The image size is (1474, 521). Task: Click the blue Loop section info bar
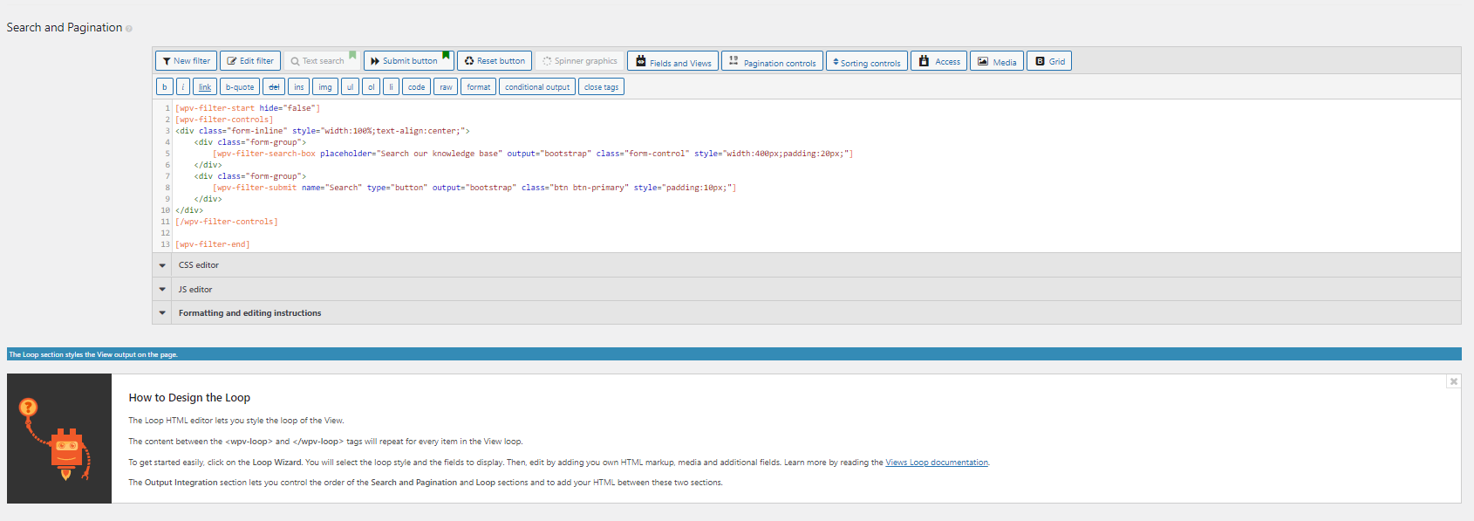point(734,354)
